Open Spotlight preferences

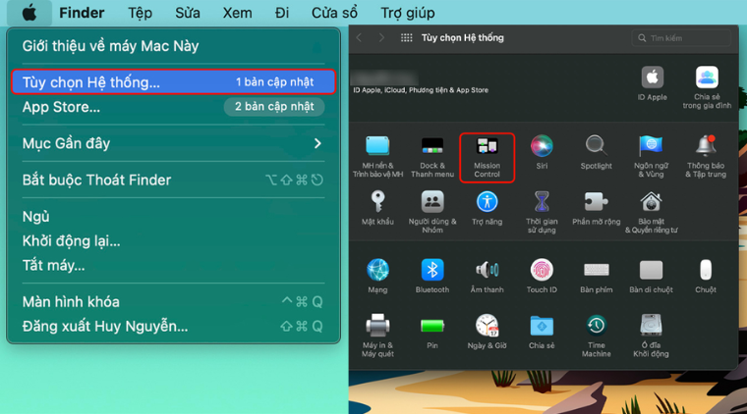click(596, 153)
